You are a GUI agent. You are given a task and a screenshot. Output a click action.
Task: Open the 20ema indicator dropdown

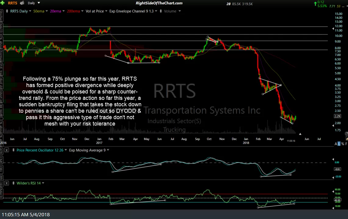(x=63, y=11)
